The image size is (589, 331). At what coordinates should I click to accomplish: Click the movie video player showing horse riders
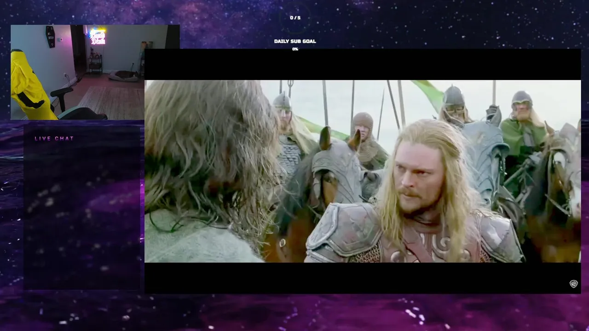[x=363, y=171]
